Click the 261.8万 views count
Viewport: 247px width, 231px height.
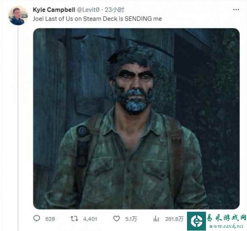point(174,219)
